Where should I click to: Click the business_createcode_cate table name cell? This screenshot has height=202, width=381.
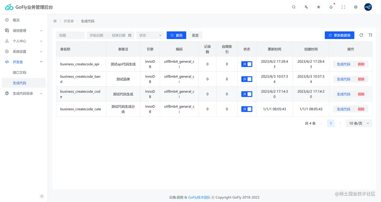coord(81,109)
